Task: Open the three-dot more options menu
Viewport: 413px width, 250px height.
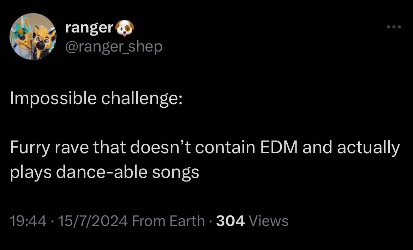Action: (x=394, y=27)
